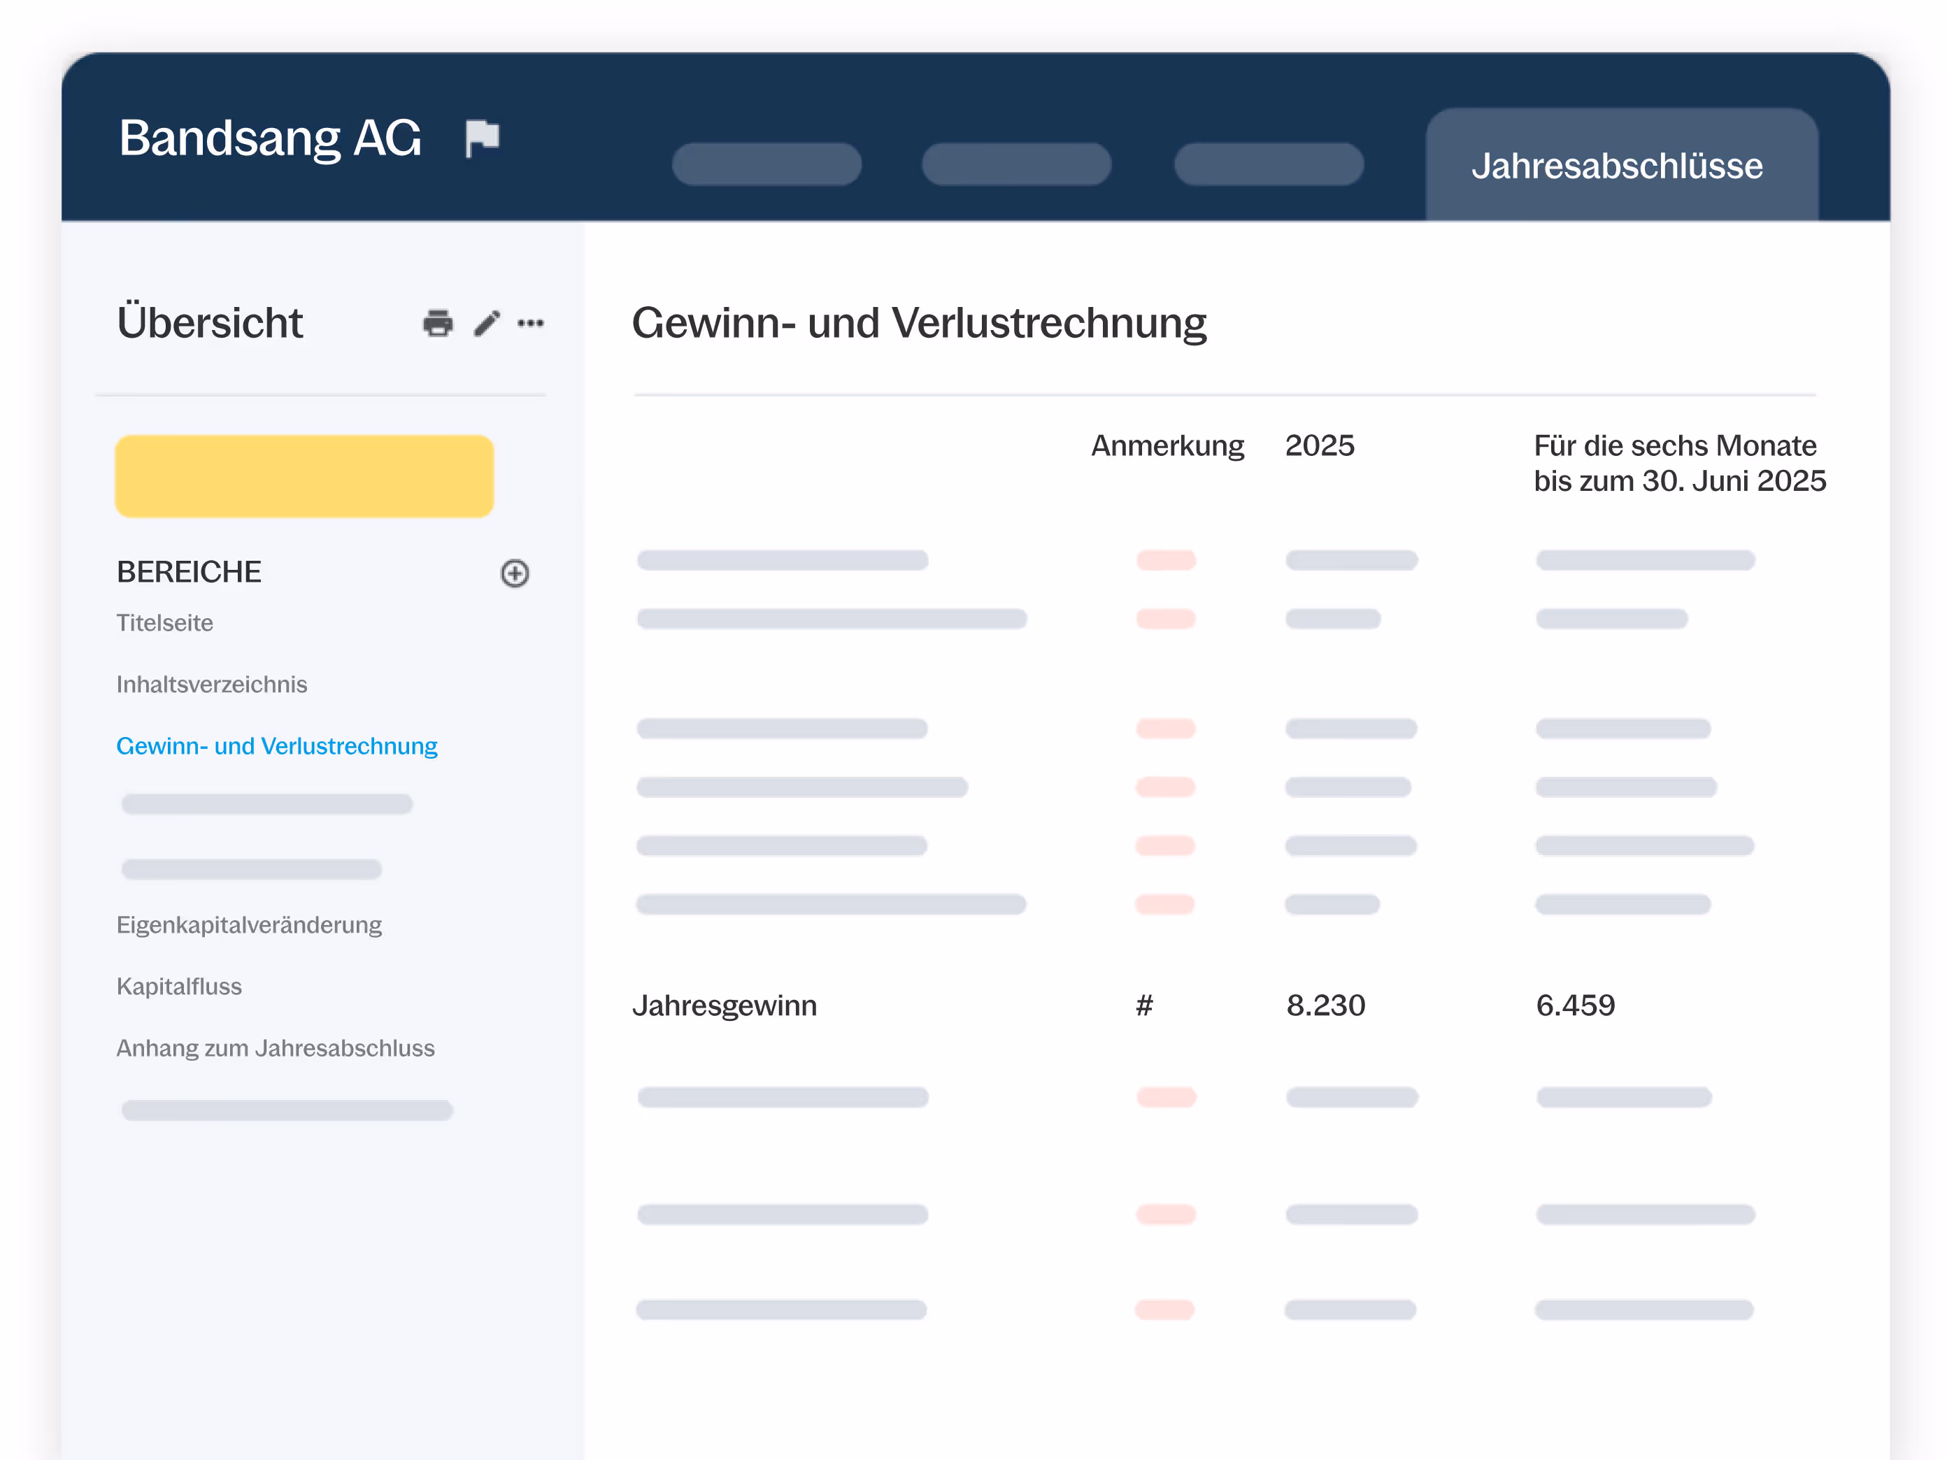Click the 6.459 six-month value
This screenshot has height=1460, width=1947.
pos(1575,1004)
